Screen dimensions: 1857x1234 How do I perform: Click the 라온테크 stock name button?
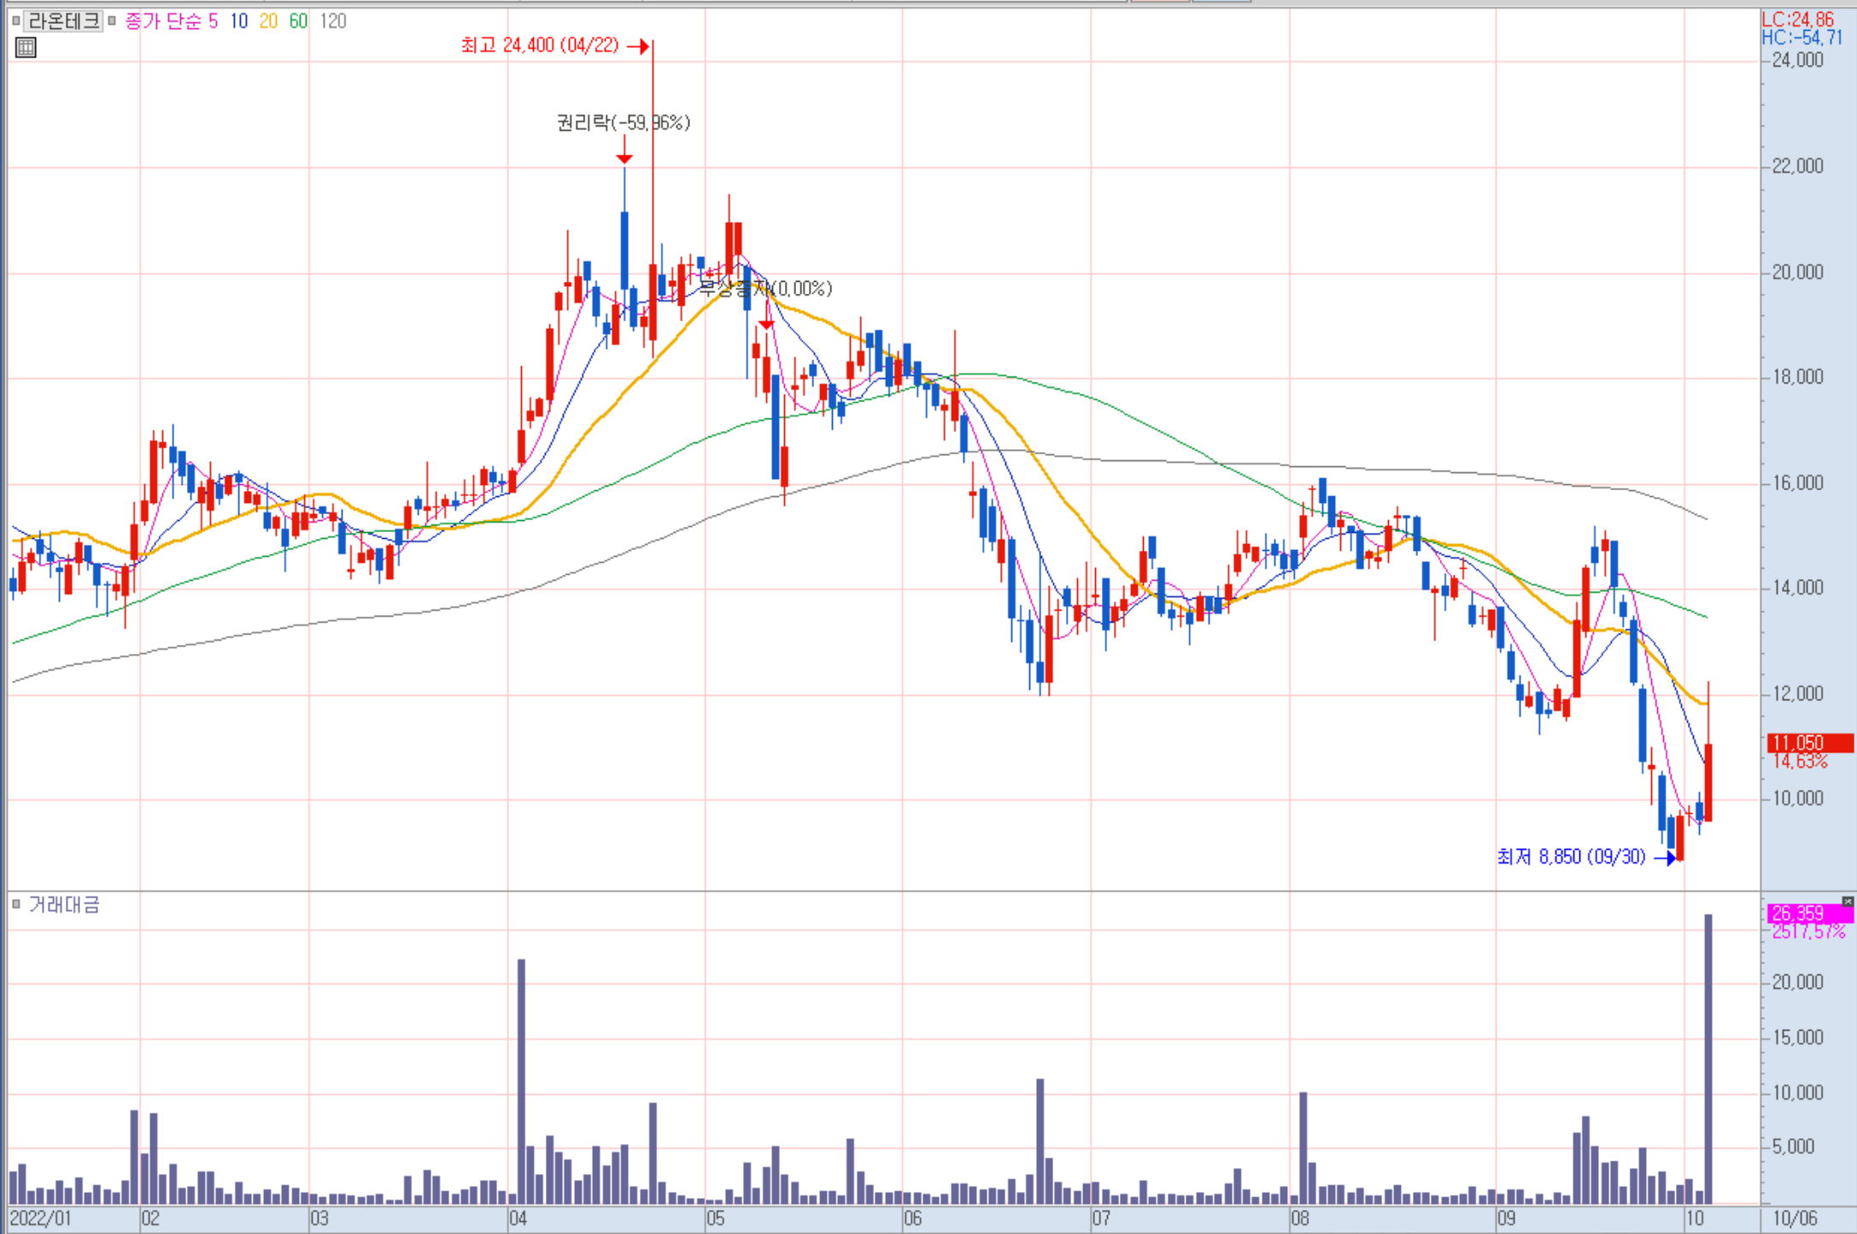pyautogui.click(x=63, y=20)
